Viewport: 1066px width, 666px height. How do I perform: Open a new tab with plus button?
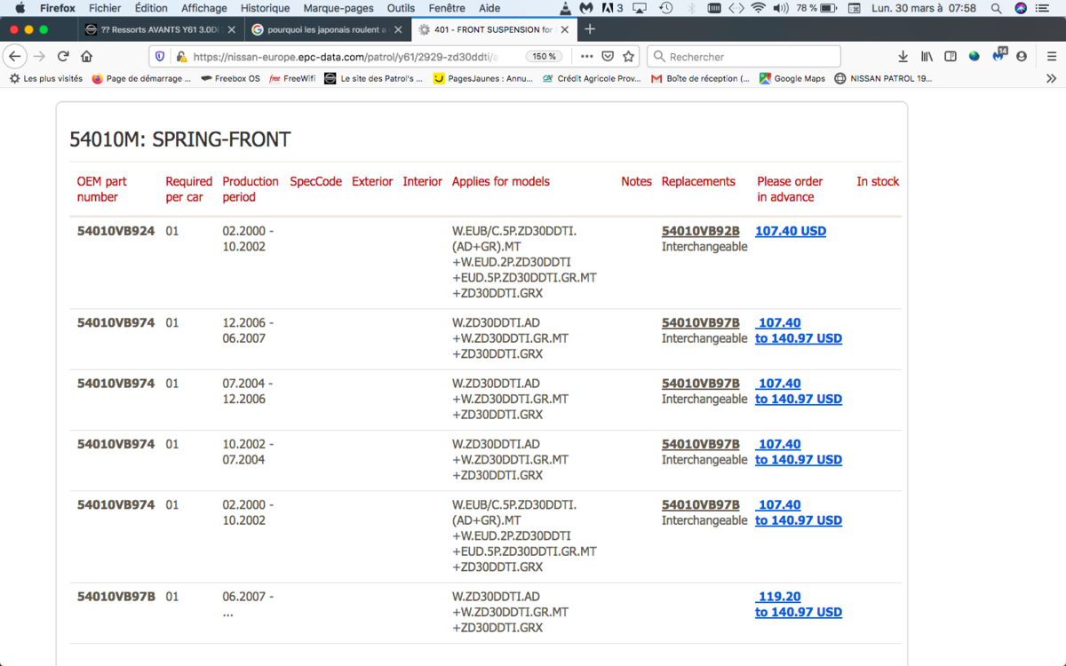[590, 29]
